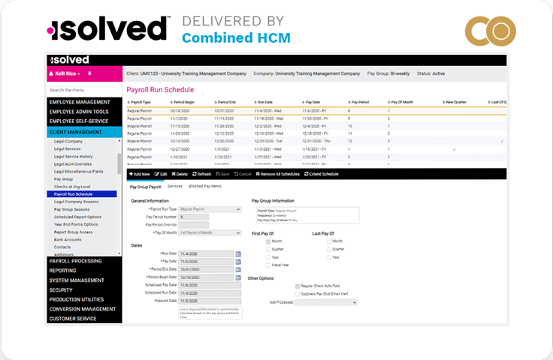Click the Impound Date field
The image size is (553, 360).
pos(210,301)
